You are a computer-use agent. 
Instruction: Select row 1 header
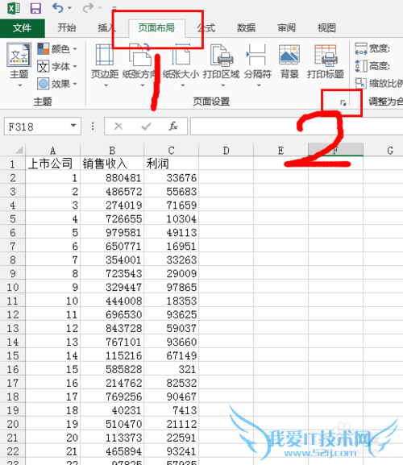tap(12, 164)
